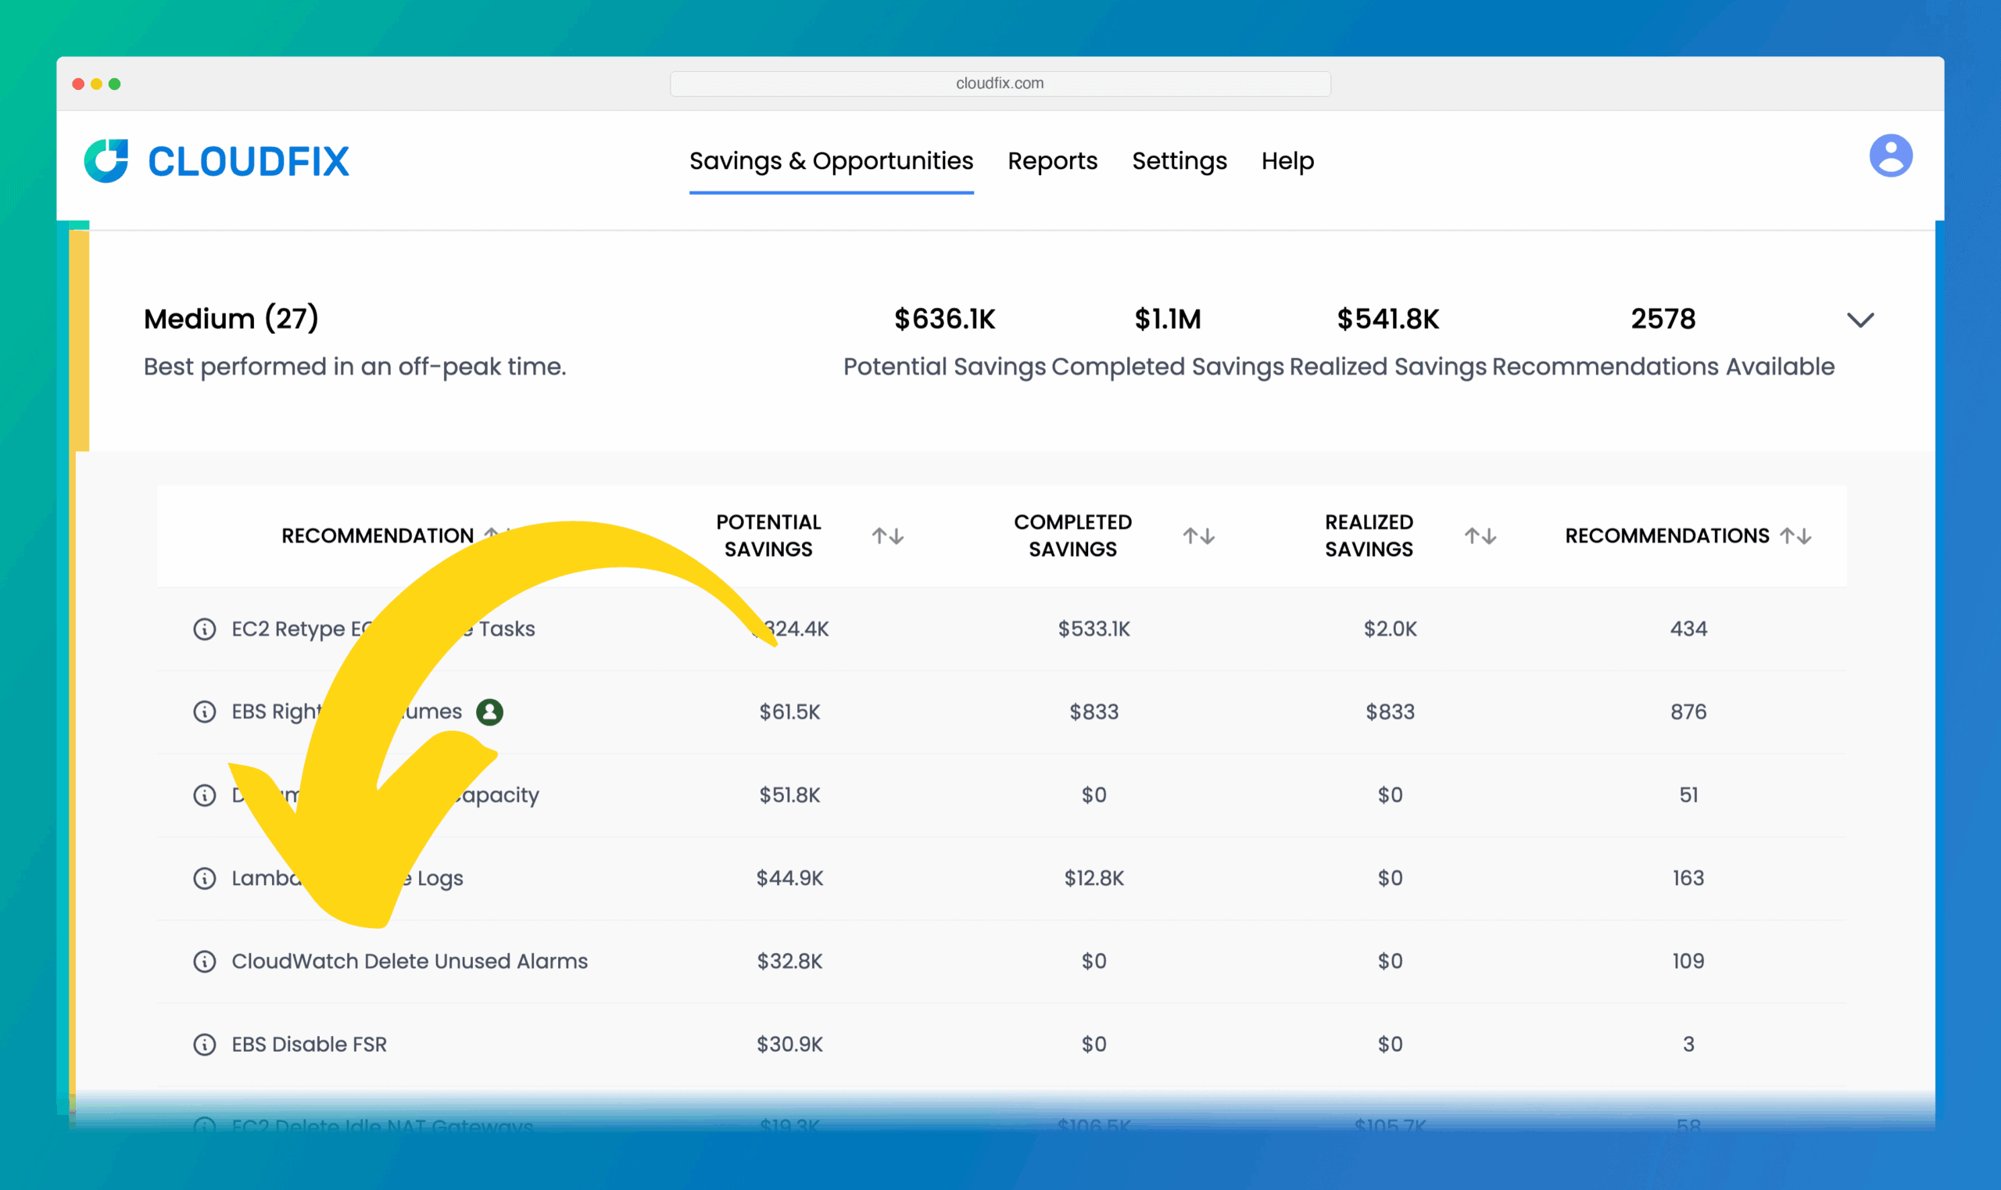The height and width of the screenshot is (1190, 2001).
Task: Click the 2578 recommendations available total
Action: [1663, 319]
